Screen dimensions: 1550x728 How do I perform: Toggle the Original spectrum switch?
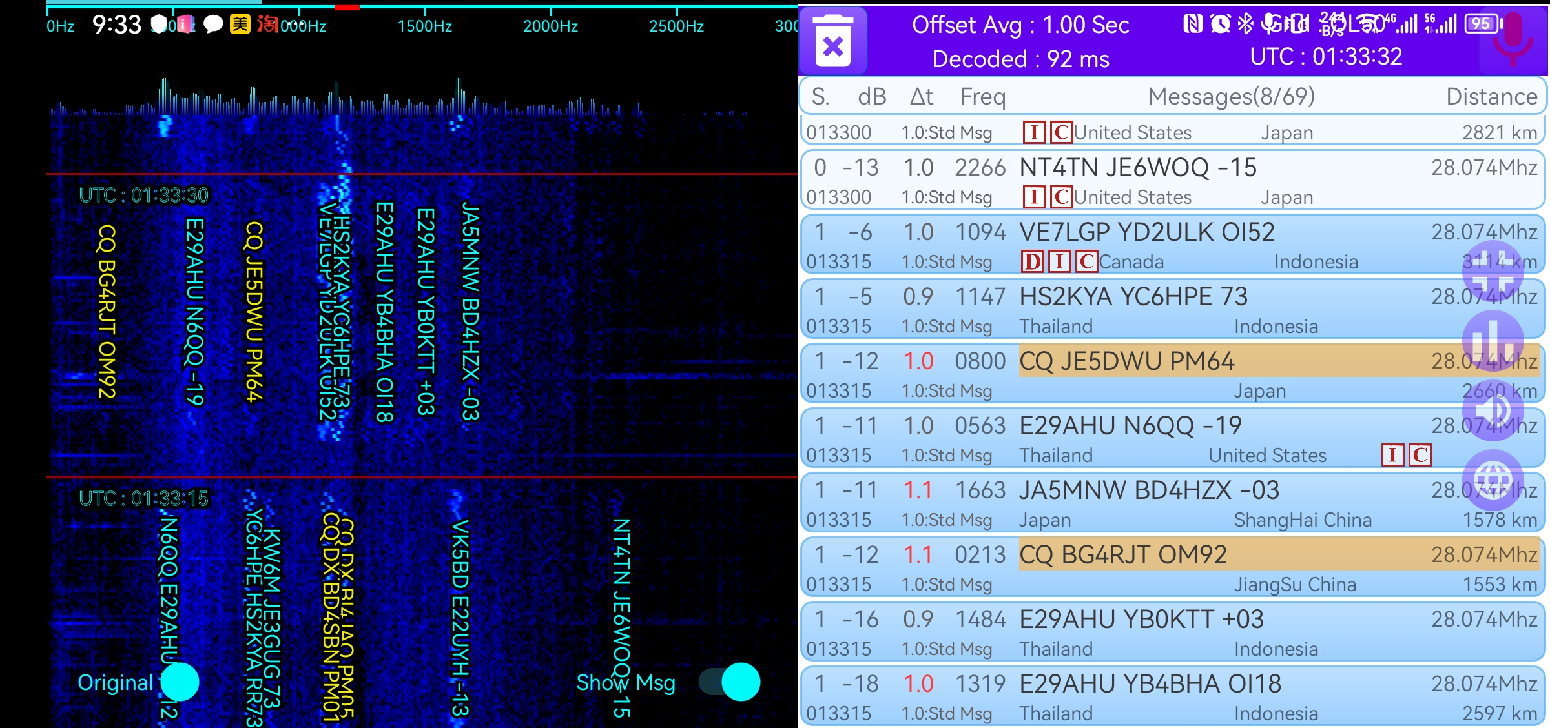(180, 682)
